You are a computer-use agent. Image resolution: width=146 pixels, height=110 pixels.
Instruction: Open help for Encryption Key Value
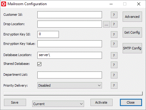click(x=114, y=44)
